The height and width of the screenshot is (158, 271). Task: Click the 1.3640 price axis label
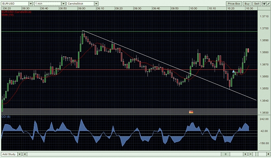point(264,101)
